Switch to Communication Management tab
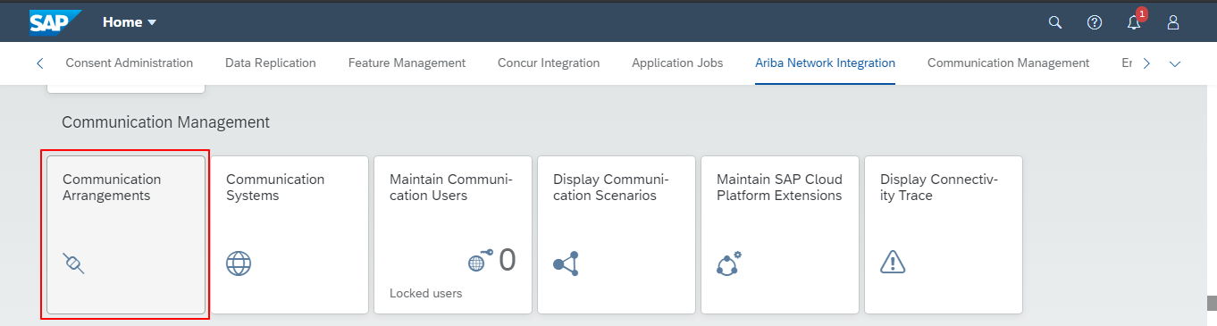Image resolution: width=1217 pixels, height=326 pixels. tap(1008, 63)
